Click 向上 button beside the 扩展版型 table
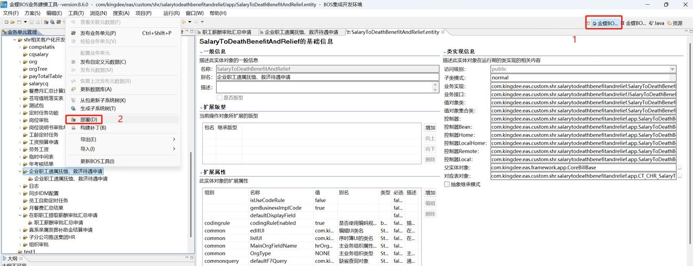Image resolution: width=693 pixels, height=266 pixels. (431, 138)
